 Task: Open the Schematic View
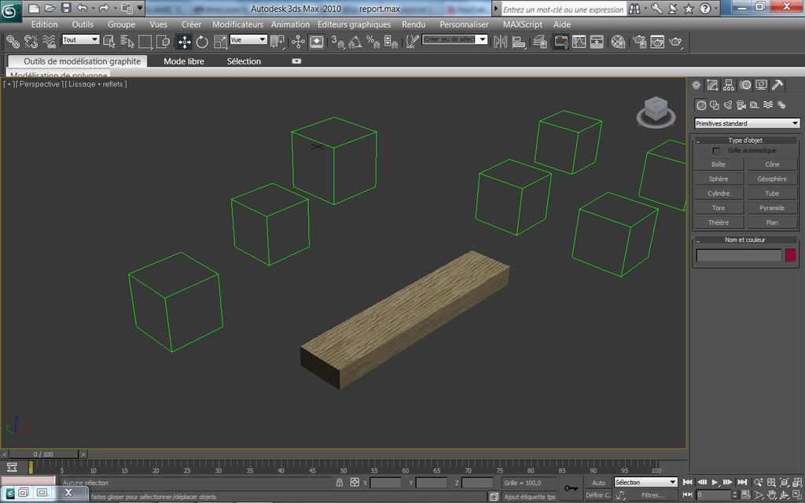(597, 42)
